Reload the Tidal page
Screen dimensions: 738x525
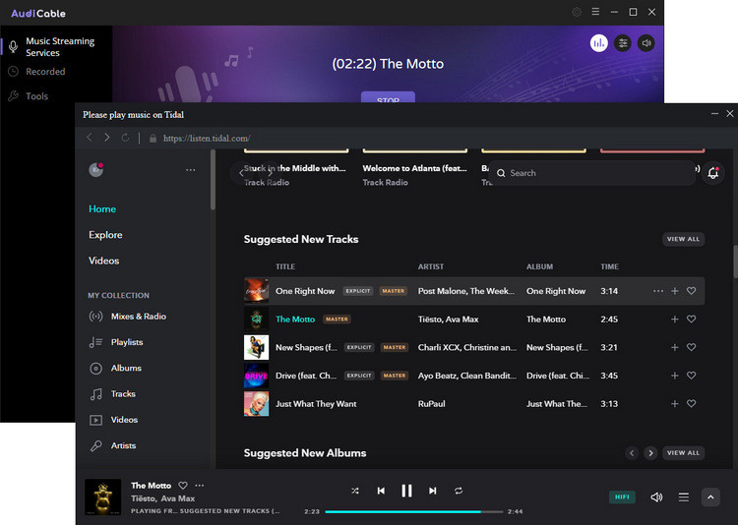coord(125,138)
